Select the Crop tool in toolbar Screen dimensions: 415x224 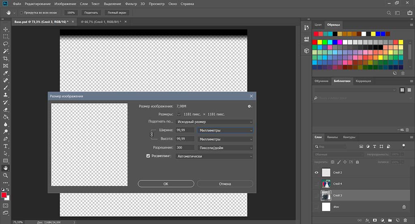6,59
